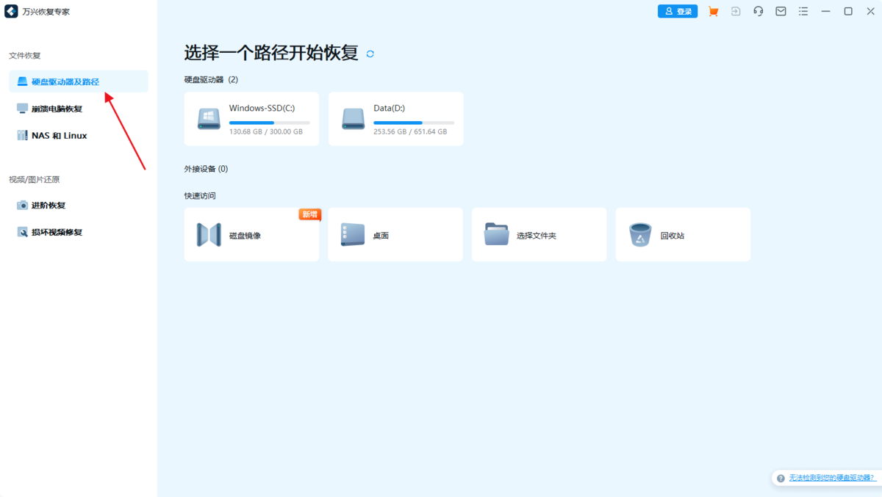Refresh the drive list with refresh icon

[x=370, y=53]
